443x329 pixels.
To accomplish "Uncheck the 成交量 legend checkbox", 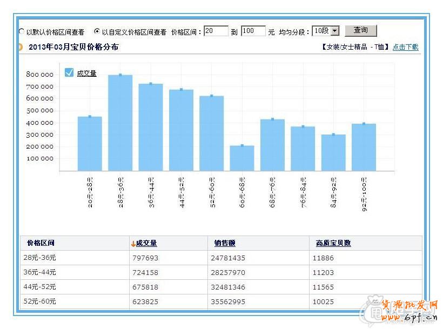I will pos(69,73).
